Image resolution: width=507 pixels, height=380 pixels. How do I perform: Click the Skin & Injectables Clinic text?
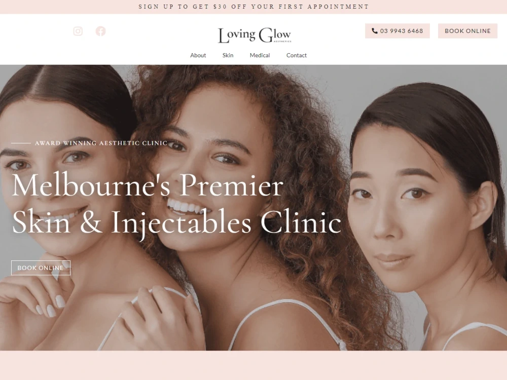coord(176,222)
